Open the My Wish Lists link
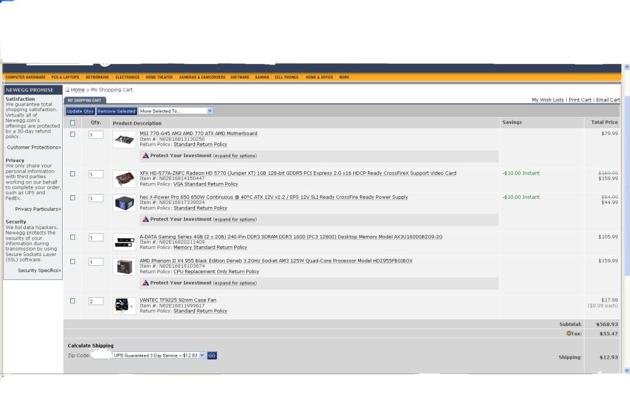Screen dimensions: 630x393 tap(548, 99)
